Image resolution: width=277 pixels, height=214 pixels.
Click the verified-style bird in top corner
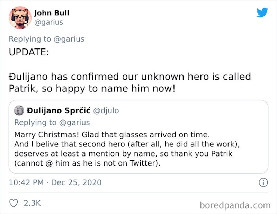click(x=263, y=12)
